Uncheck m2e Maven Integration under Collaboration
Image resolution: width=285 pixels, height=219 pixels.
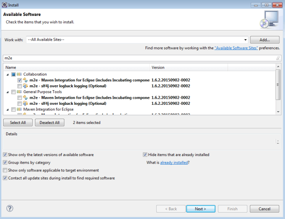coord(20,80)
